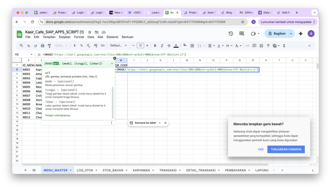Toggle italic formatting

coord(162,46)
